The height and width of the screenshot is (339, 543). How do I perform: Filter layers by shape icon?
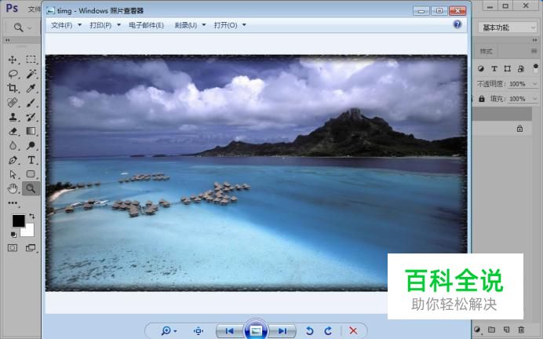tap(508, 68)
